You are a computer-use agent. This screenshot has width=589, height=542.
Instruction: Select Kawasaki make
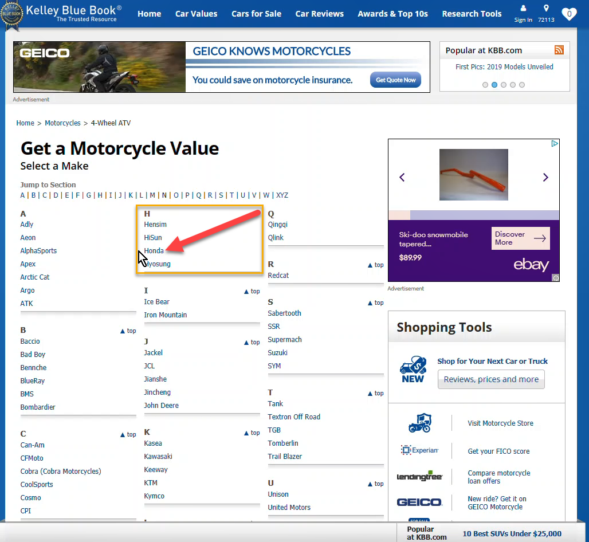click(158, 457)
